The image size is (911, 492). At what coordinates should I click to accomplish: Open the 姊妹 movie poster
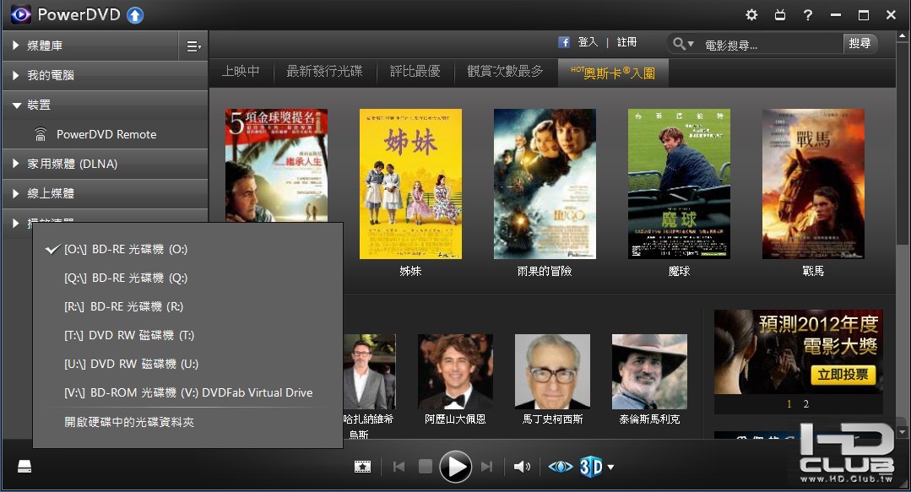411,184
